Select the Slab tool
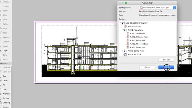The width and height of the screenshot is (192, 108). click(5, 15)
